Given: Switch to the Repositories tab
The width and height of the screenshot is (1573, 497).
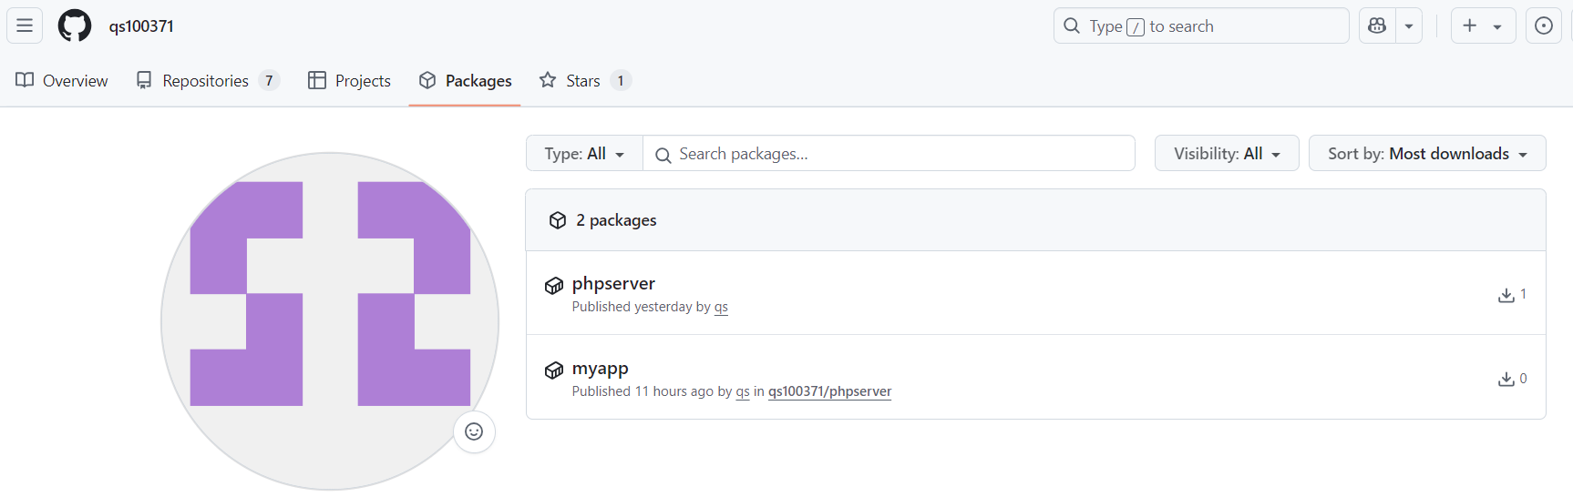Looking at the screenshot, I should pyautogui.click(x=207, y=80).
